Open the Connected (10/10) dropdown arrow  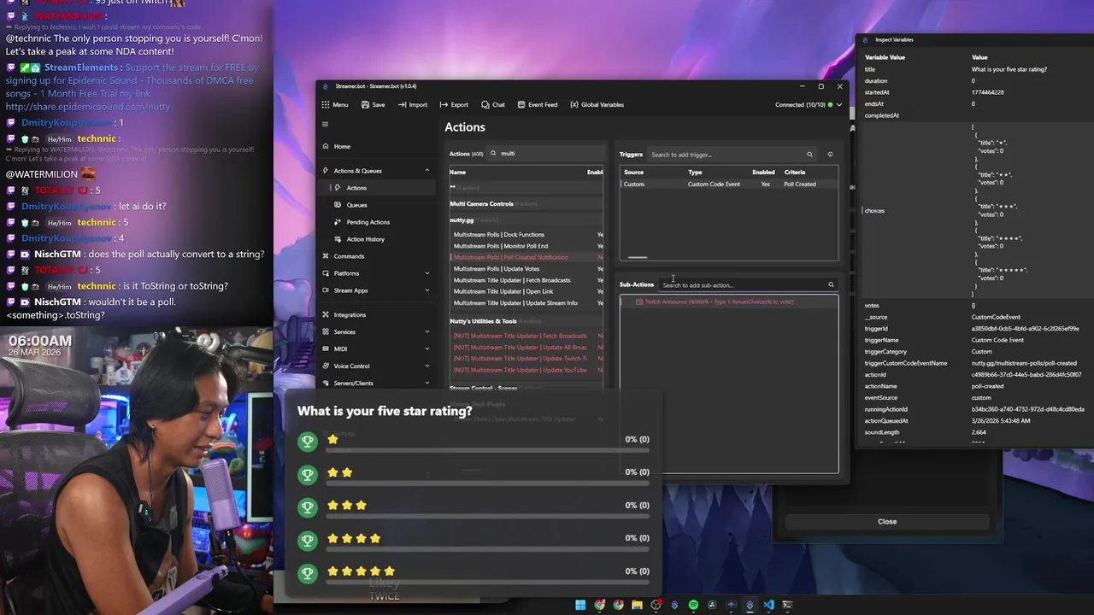839,105
